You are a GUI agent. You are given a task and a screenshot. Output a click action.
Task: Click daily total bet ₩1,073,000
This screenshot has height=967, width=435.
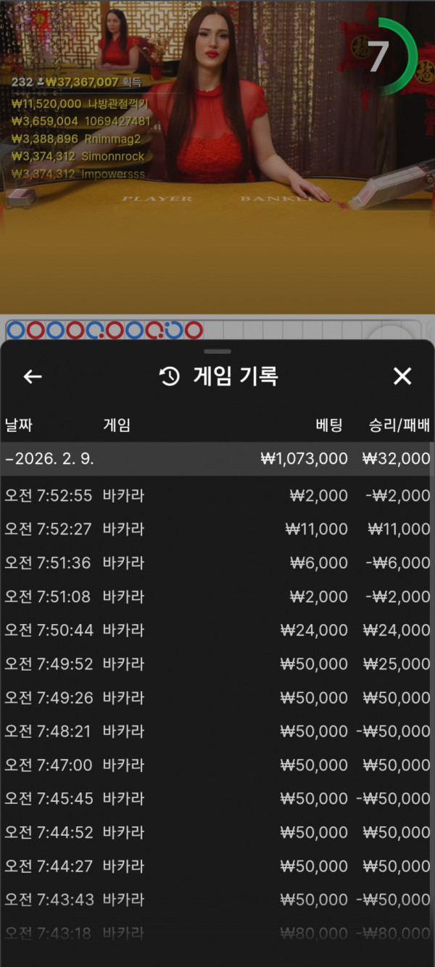[x=304, y=459]
